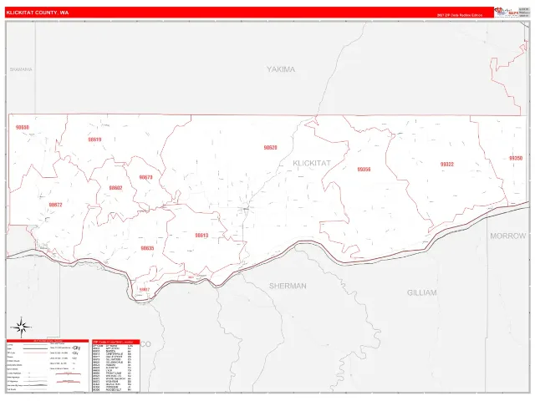Click the KLICKITAT county name label
535x401 pixels.
312,164
